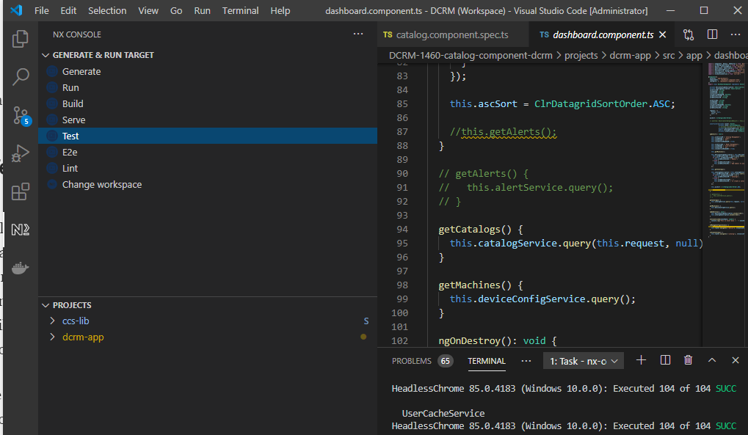
Task: Create a new terminal
Action: (x=641, y=359)
